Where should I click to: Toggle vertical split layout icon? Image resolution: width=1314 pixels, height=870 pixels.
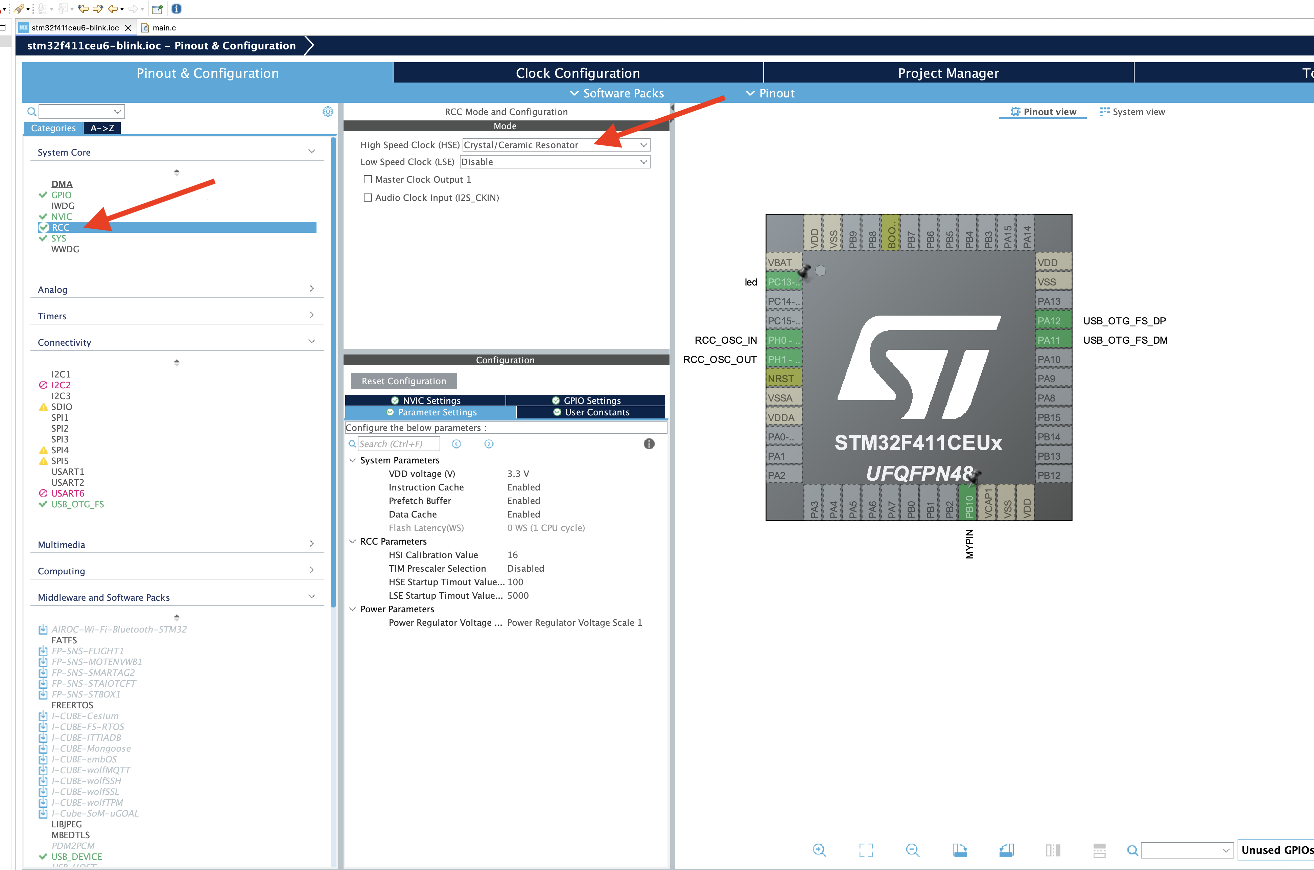coord(1053,850)
